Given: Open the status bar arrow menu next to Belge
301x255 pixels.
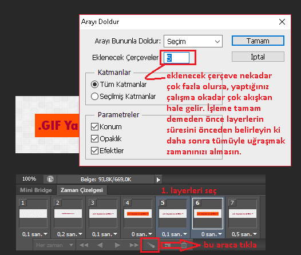Looking at the screenshot, I should pyautogui.click(x=159, y=180).
